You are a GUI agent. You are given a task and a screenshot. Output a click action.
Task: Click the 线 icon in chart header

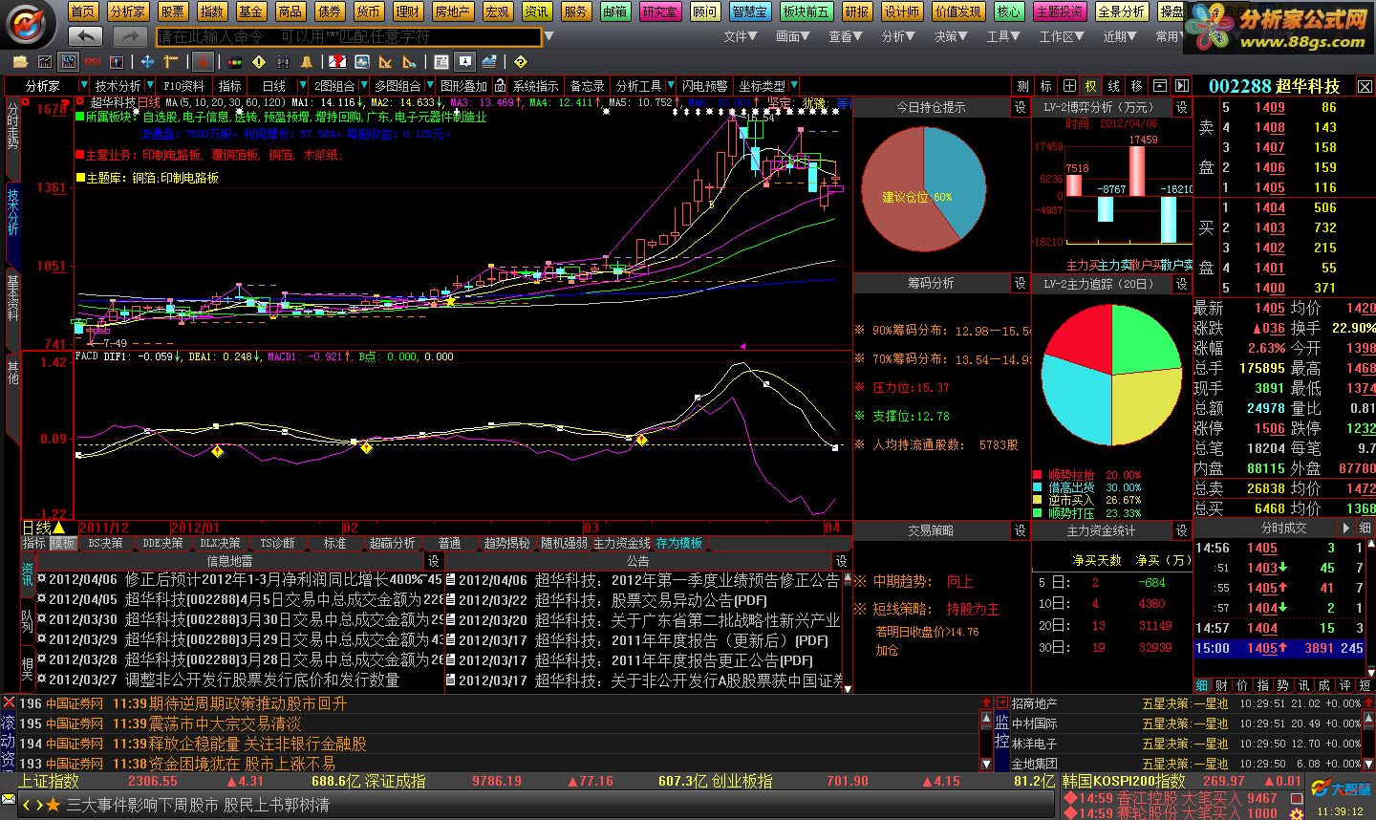click(1114, 86)
